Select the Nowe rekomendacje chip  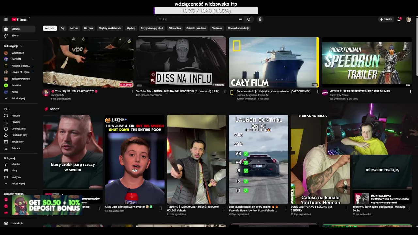tap(238, 28)
